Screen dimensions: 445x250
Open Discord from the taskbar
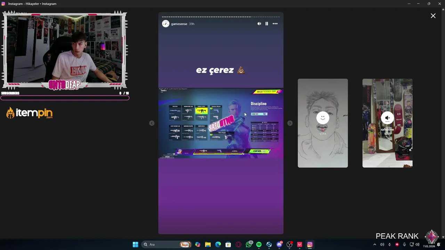[x=279, y=244]
